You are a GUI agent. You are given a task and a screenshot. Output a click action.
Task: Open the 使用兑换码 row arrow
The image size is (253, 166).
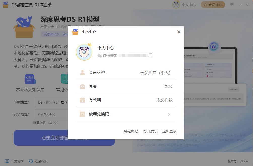[x=169, y=114]
